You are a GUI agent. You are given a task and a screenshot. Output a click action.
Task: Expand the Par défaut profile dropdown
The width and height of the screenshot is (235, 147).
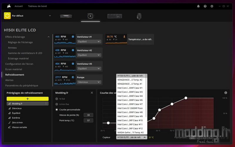click(x=50, y=16)
